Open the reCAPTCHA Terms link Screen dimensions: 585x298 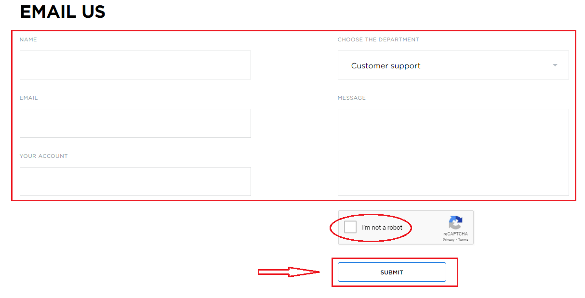(463, 240)
